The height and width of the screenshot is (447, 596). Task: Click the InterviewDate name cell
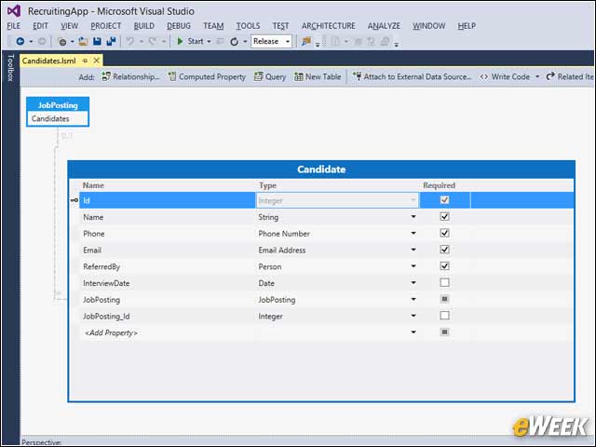coord(168,283)
